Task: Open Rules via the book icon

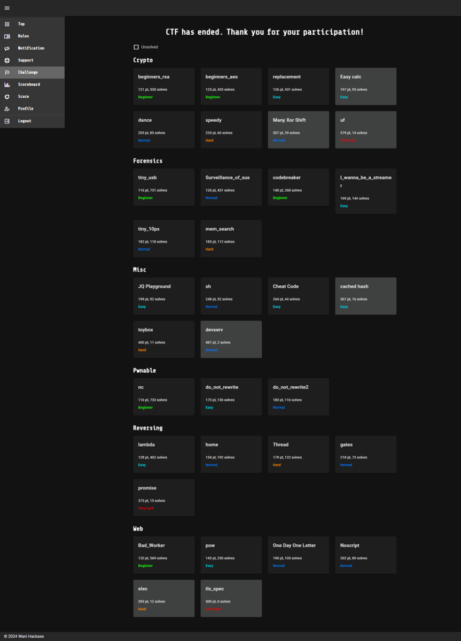Action: 7,36
